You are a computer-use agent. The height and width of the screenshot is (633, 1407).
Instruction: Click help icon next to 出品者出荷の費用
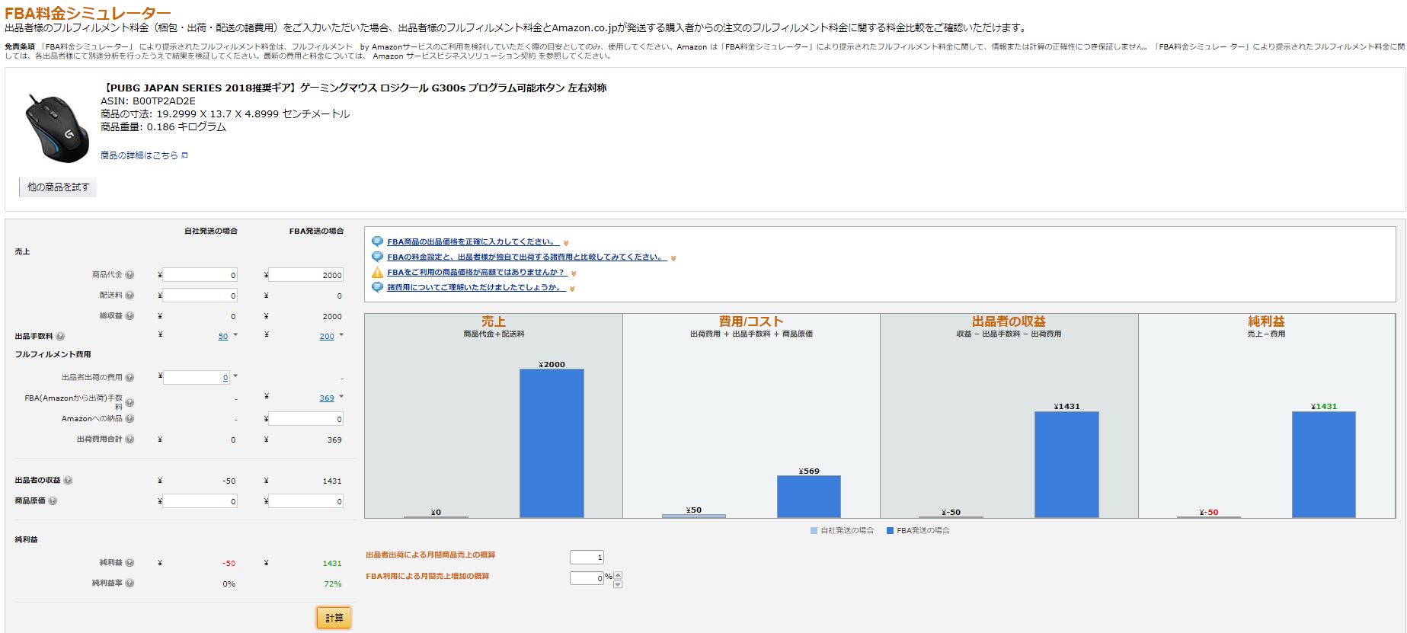[130, 378]
